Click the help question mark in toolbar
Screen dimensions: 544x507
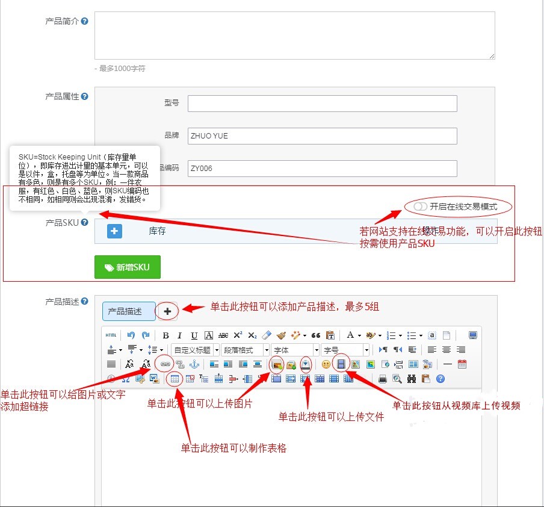click(440, 379)
